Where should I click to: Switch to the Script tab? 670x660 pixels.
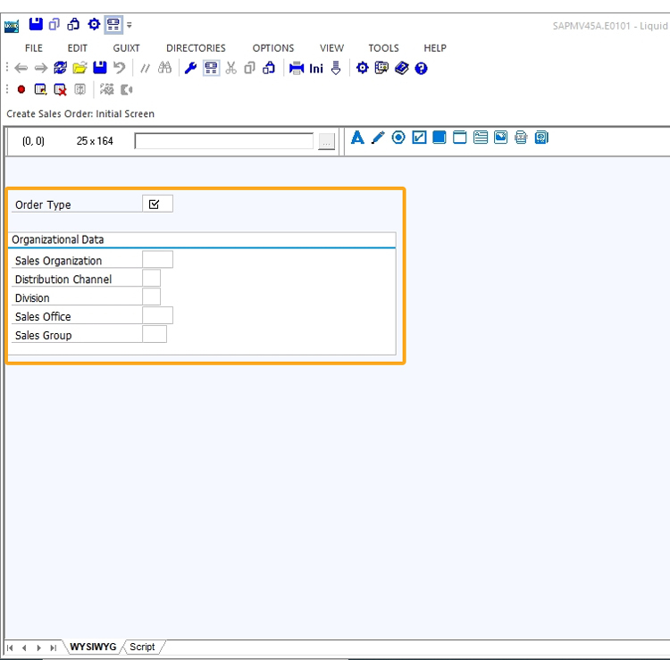tap(142, 647)
